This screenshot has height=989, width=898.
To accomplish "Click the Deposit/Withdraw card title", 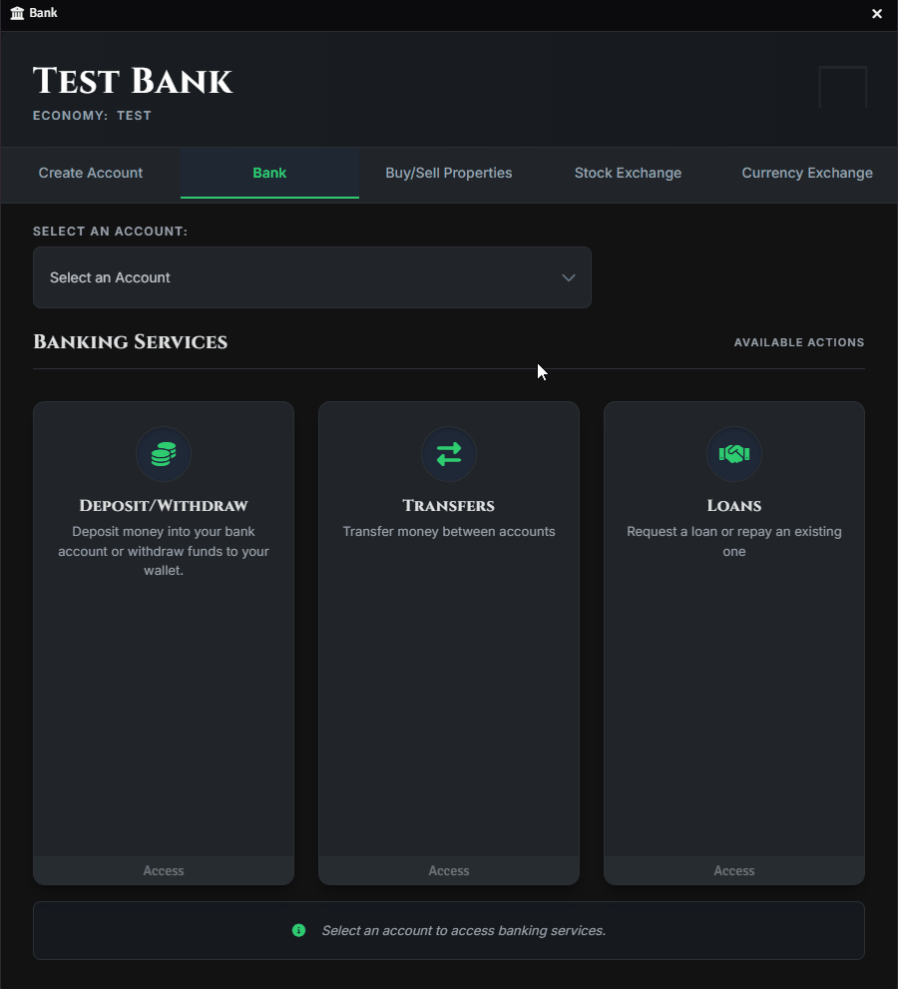I will 164,506.
